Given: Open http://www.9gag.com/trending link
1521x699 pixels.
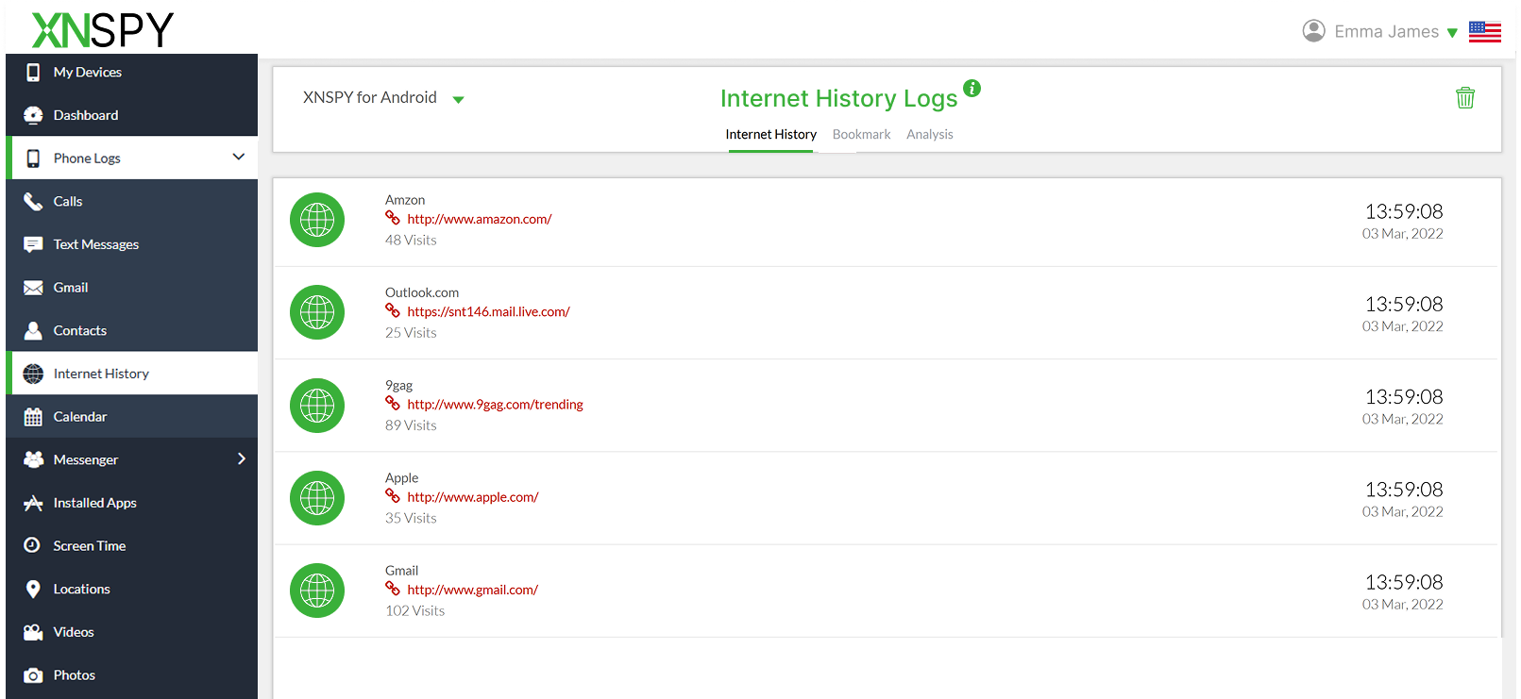Looking at the screenshot, I should [x=495, y=404].
